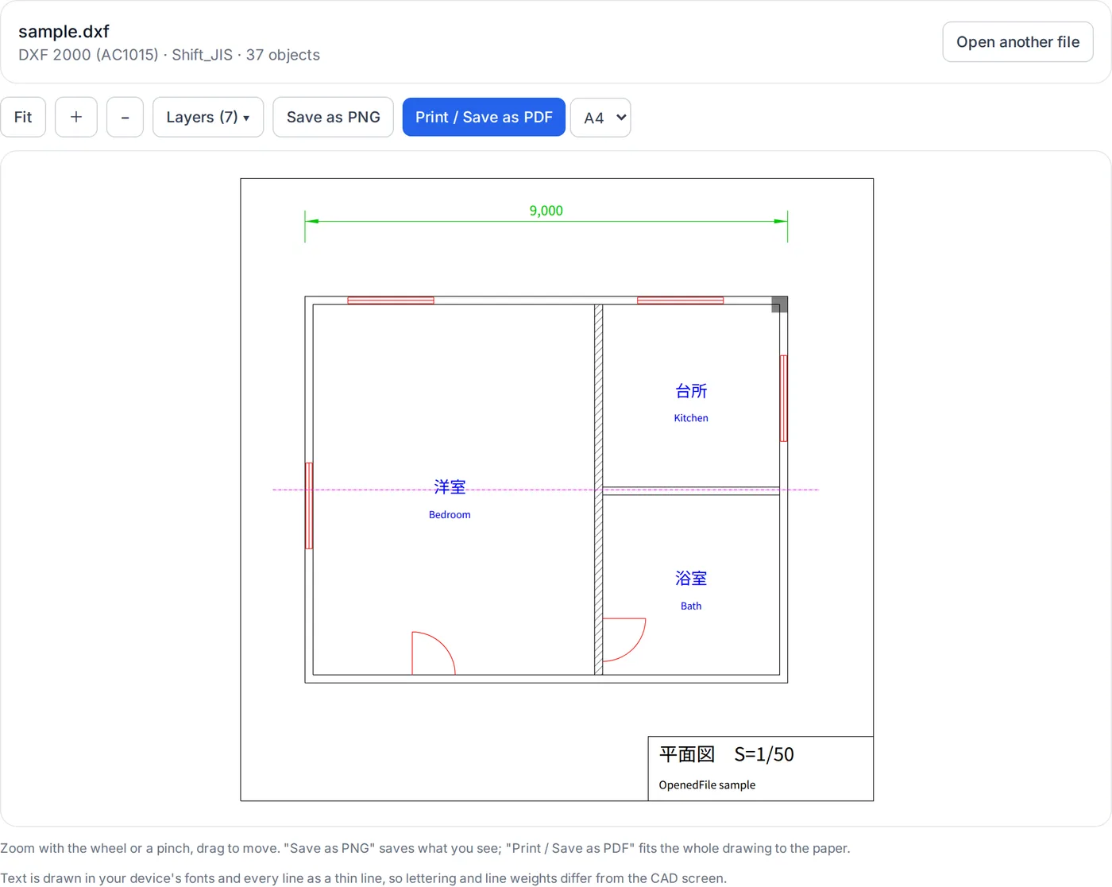This screenshot has height=887, width=1112.
Task: Select paper size from A4 dropdown
Action: (x=600, y=118)
